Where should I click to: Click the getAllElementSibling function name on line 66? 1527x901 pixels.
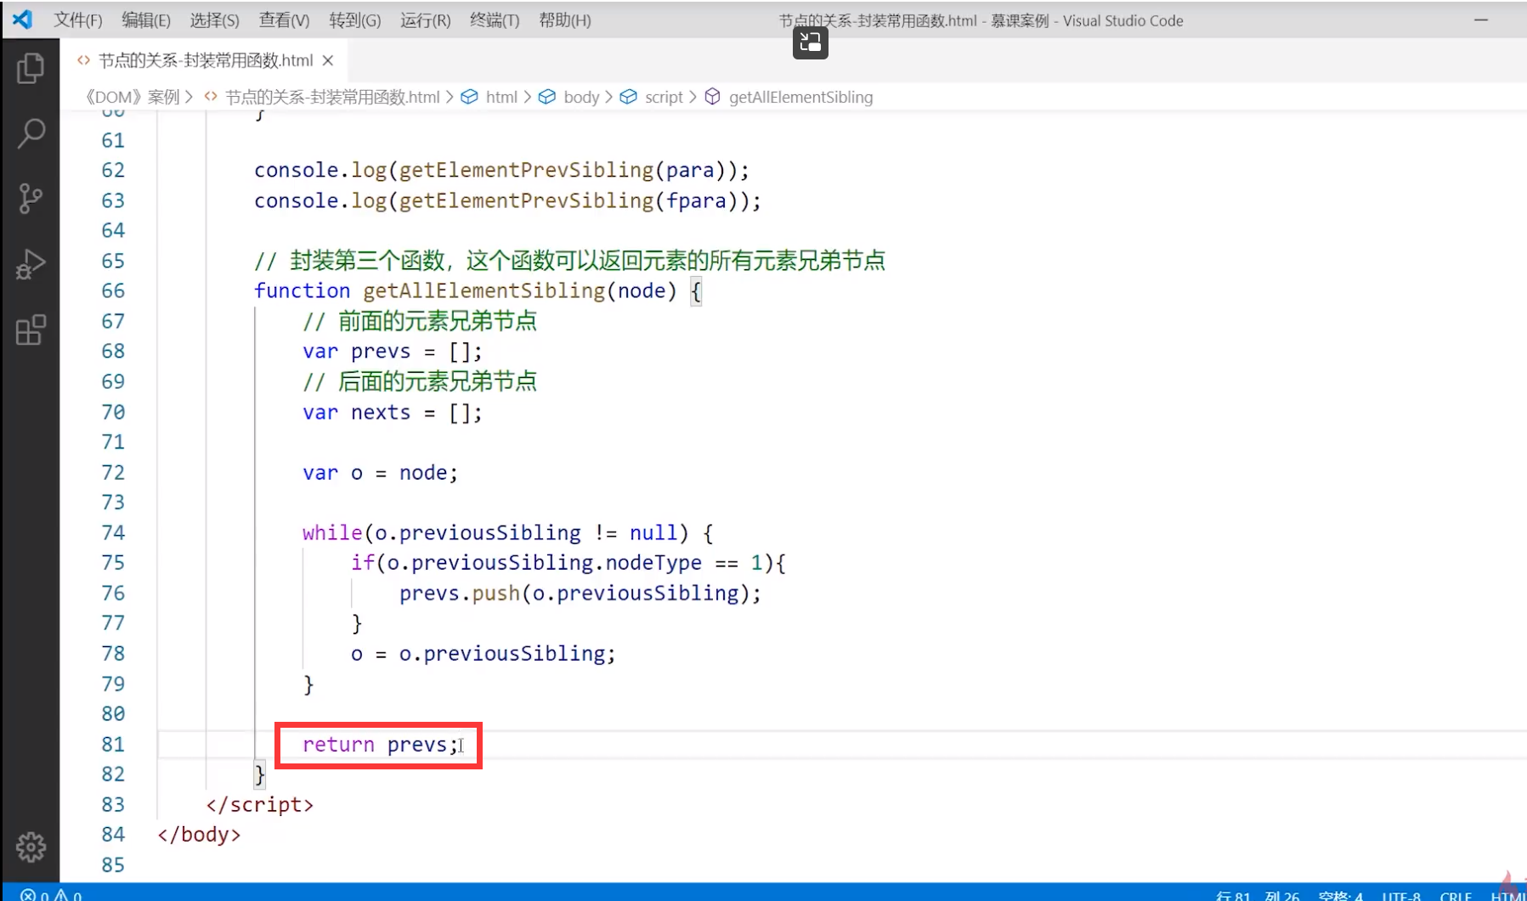[x=484, y=290]
